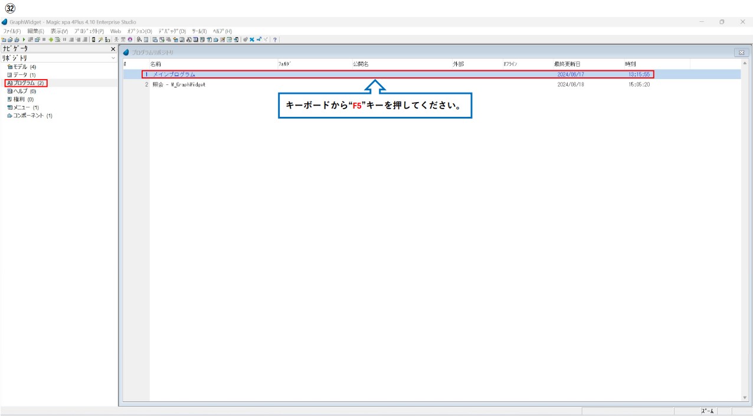Expand the リポジトリ dropdown in Navigator
The width and height of the screenshot is (753, 416).
(113, 58)
